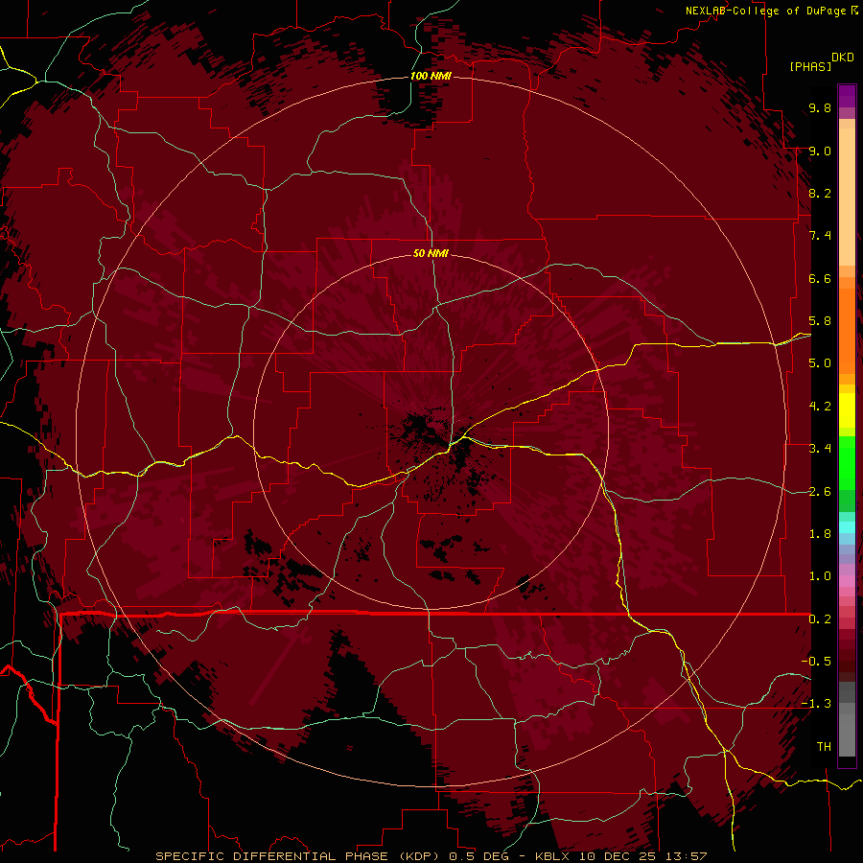Click the 9.8 value on the scale
Screen dimensions: 863x863
click(820, 107)
